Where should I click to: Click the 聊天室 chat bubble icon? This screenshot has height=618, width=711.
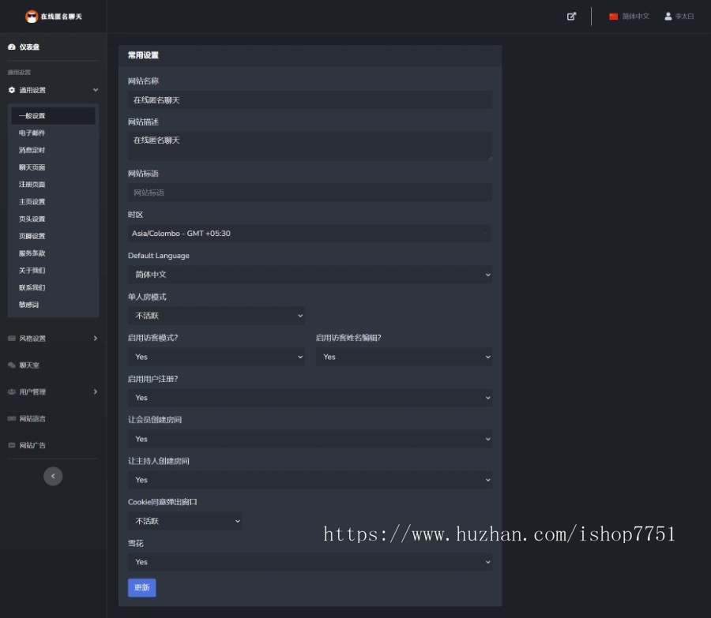pos(12,365)
